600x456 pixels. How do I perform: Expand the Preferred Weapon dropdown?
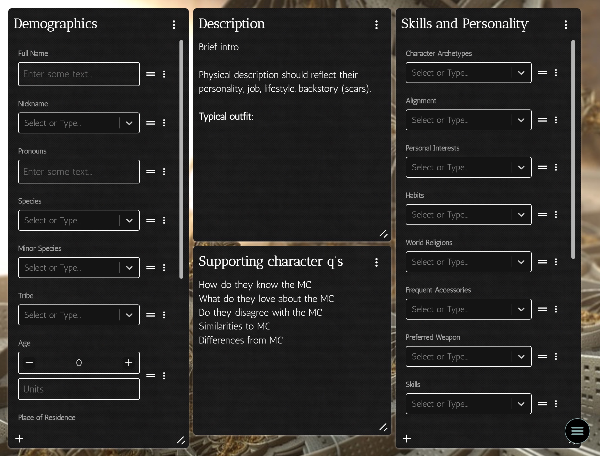(521, 356)
